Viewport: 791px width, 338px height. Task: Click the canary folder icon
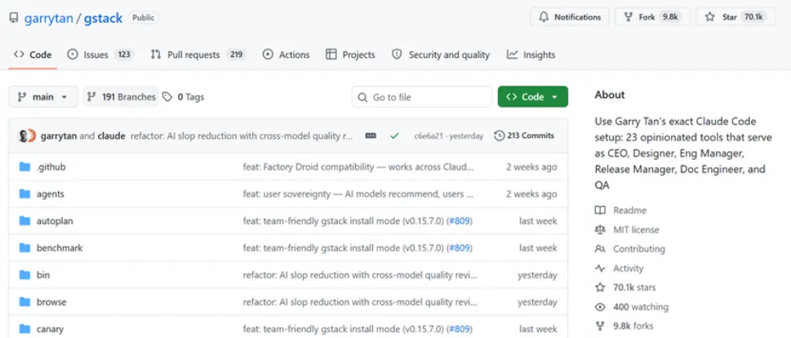click(24, 329)
